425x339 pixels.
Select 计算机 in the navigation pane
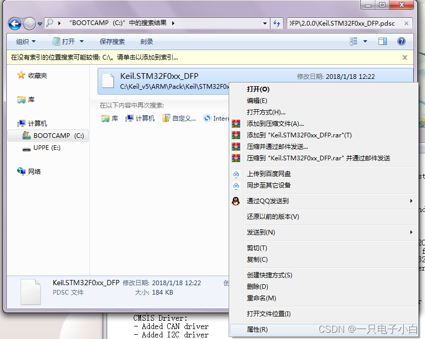pyautogui.click(x=32, y=123)
